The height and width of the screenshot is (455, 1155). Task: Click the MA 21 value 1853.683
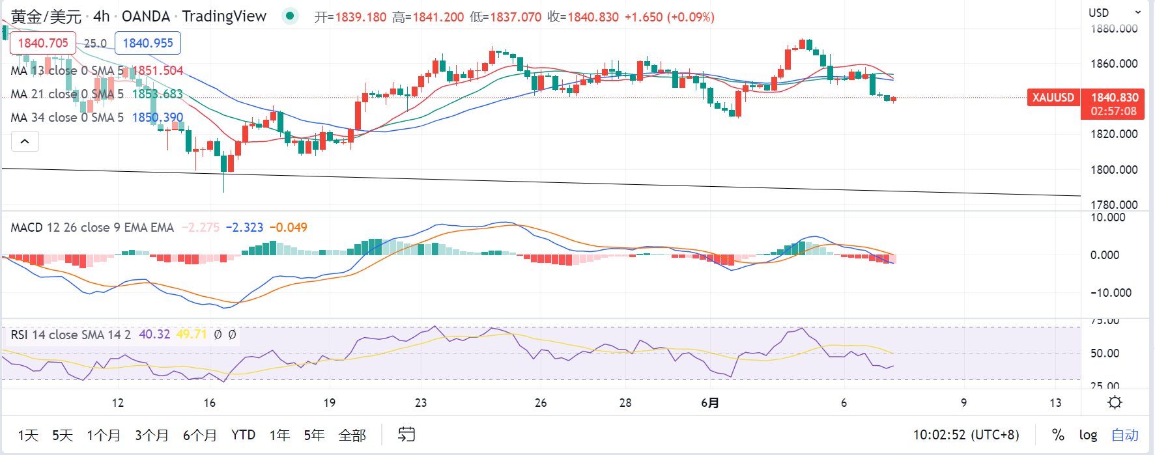coord(158,94)
